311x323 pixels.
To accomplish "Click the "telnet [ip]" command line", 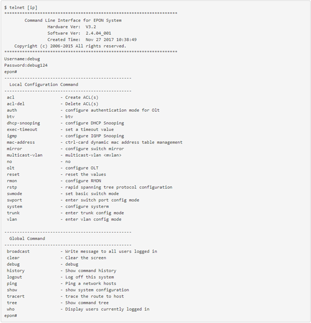I will [21, 8].
